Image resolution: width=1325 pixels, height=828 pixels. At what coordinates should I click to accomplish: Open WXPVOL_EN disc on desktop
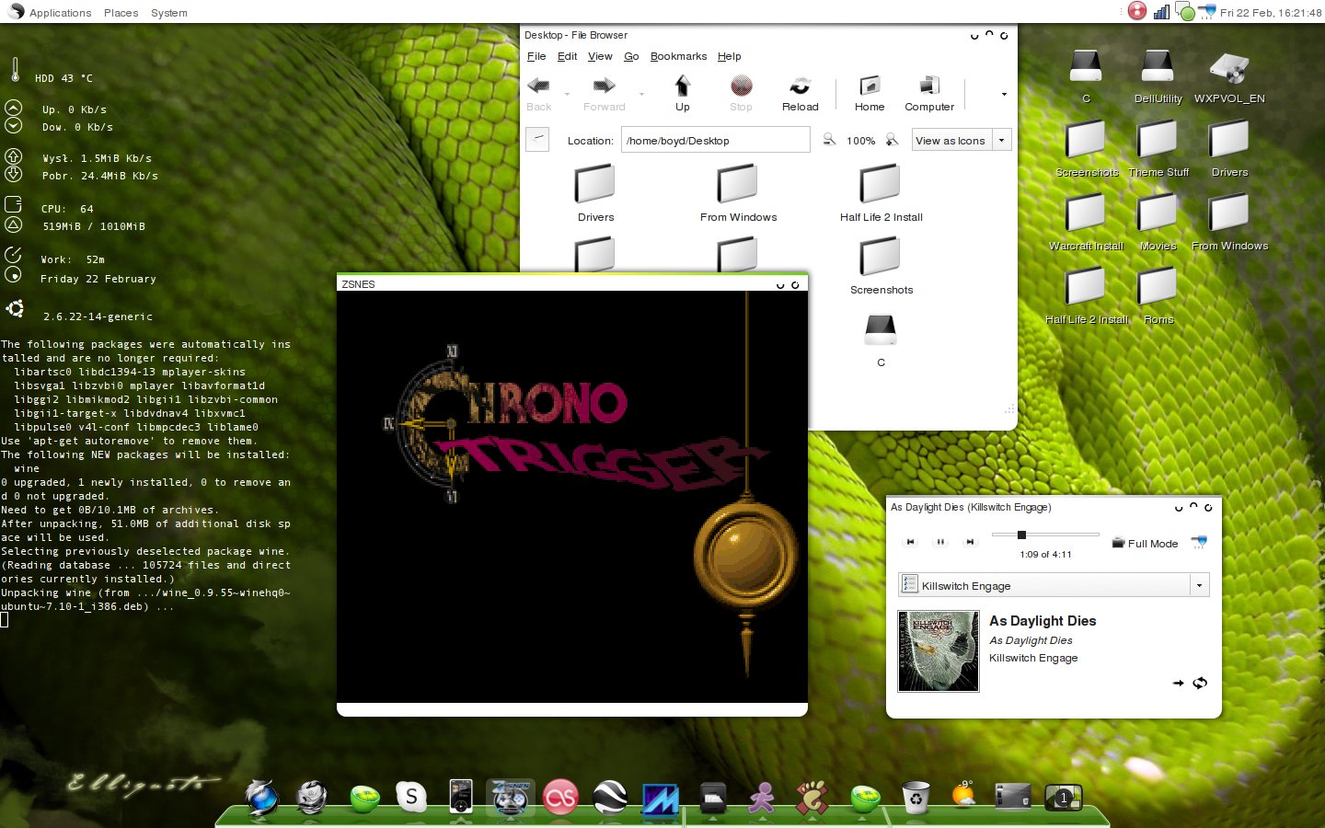pos(1229,76)
